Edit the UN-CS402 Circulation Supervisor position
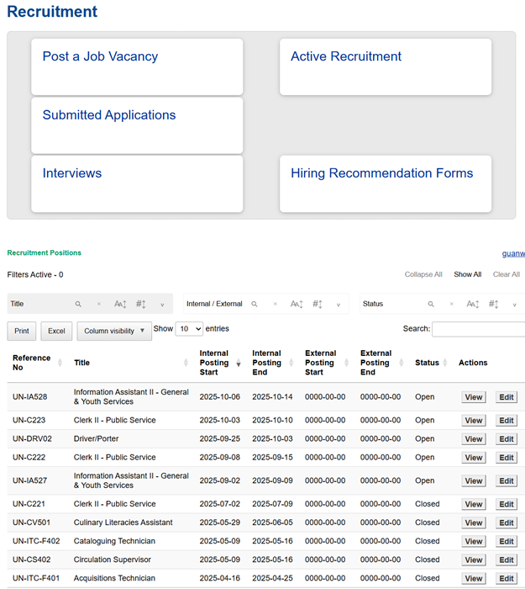Screen dimensions: 525x589 [x=506, y=560]
